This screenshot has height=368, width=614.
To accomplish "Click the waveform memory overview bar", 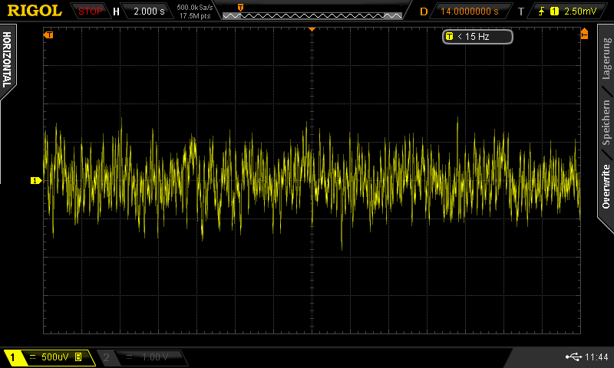I will tap(312, 15).
